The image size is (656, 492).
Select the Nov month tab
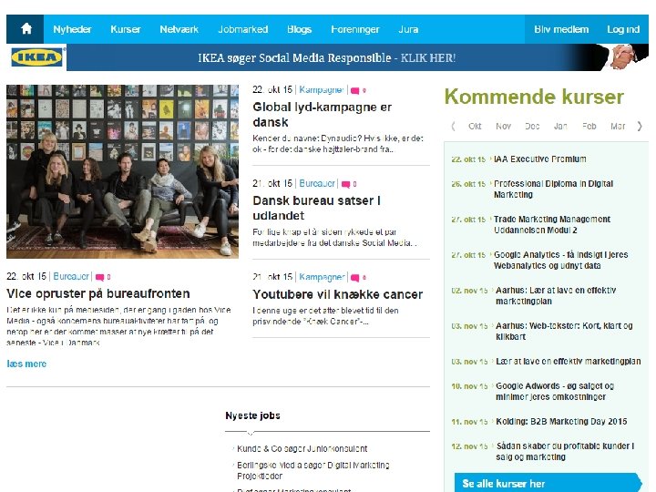pyautogui.click(x=503, y=126)
